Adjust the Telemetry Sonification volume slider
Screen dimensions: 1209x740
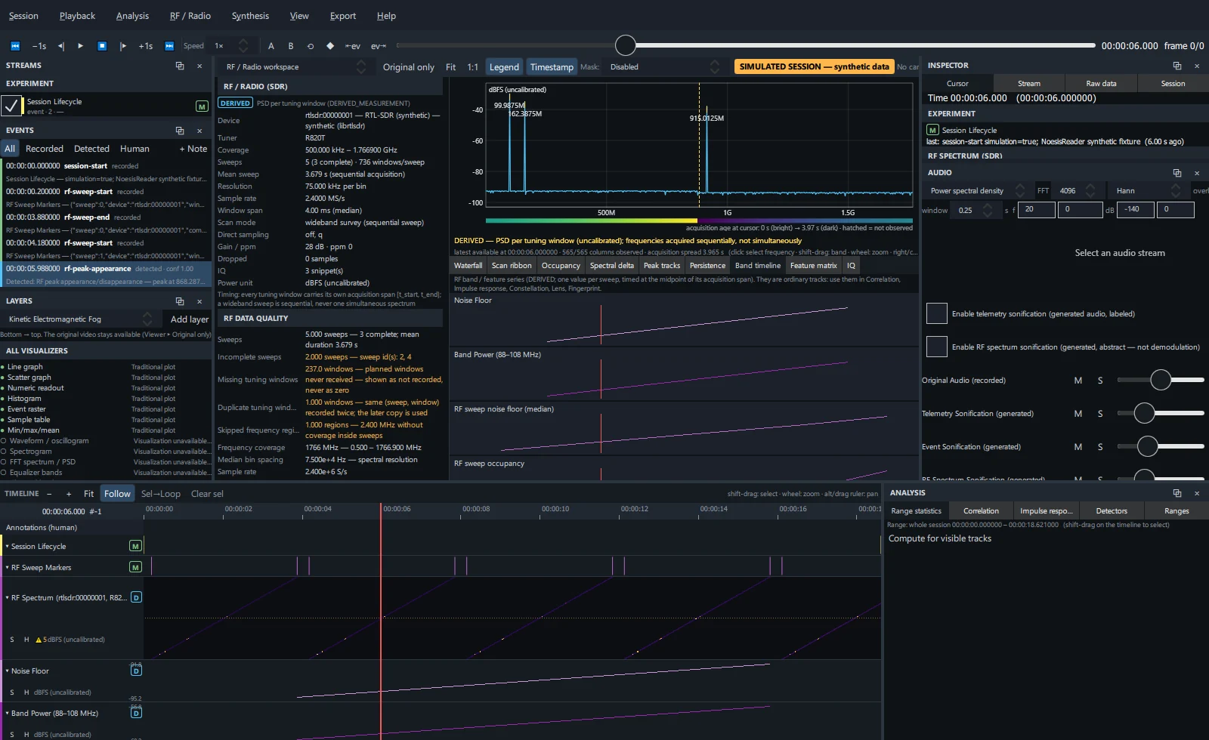pyautogui.click(x=1161, y=413)
